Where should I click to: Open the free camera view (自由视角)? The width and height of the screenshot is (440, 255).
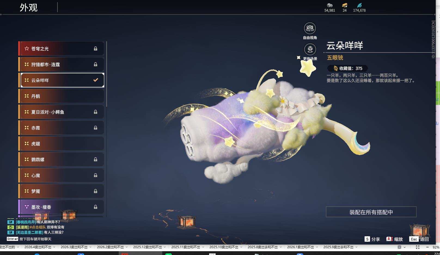tap(310, 31)
